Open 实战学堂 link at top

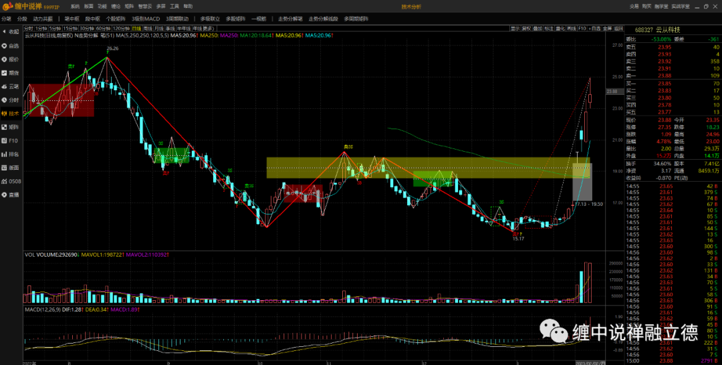[x=681, y=7]
